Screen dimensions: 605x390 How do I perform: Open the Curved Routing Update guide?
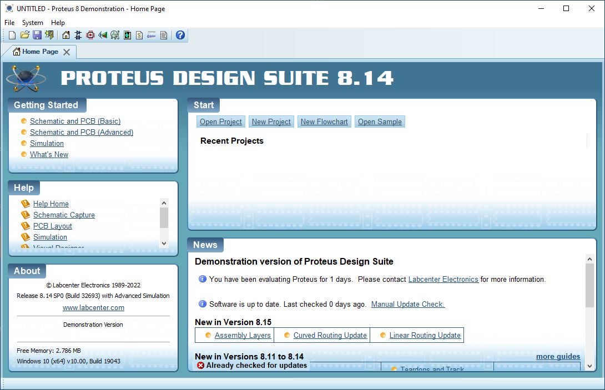tap(330, 336)
